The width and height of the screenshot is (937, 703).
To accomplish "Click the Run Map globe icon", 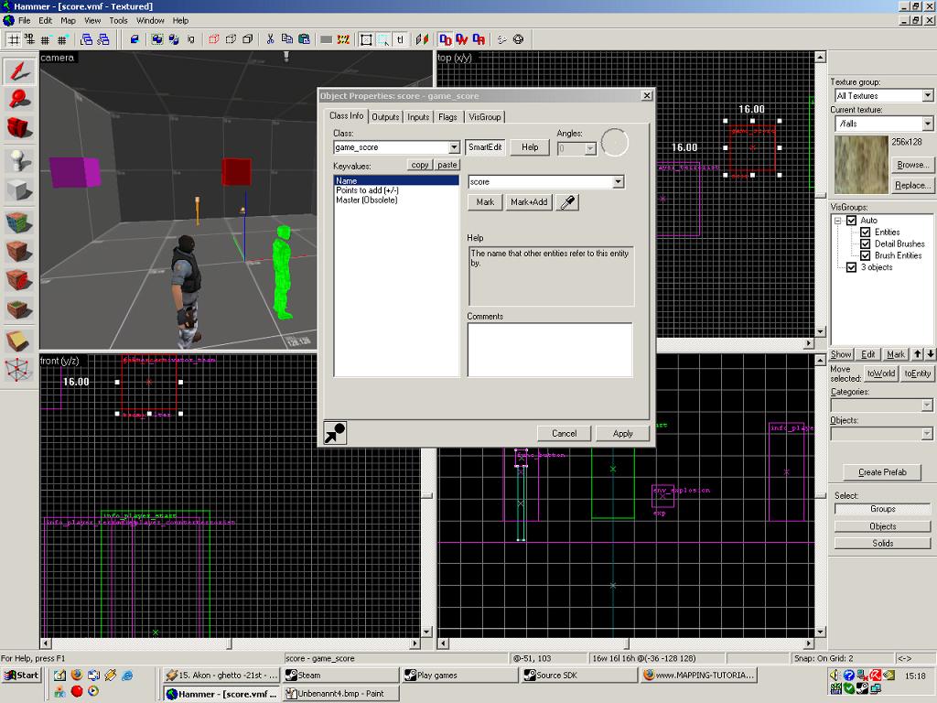I will [519, 39].
